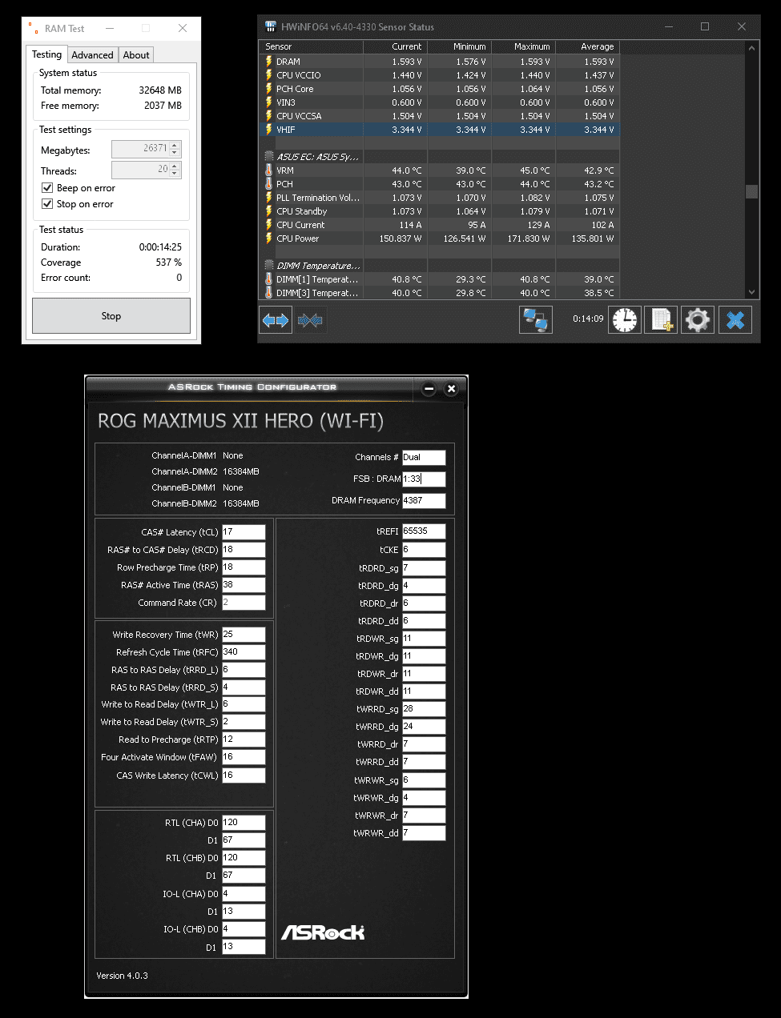Click the HWiNFO scrollbar down arrow

point(751,292)
